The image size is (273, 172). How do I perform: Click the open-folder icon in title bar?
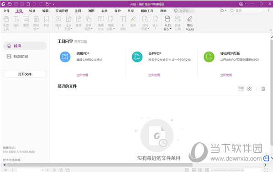[10, 4]
